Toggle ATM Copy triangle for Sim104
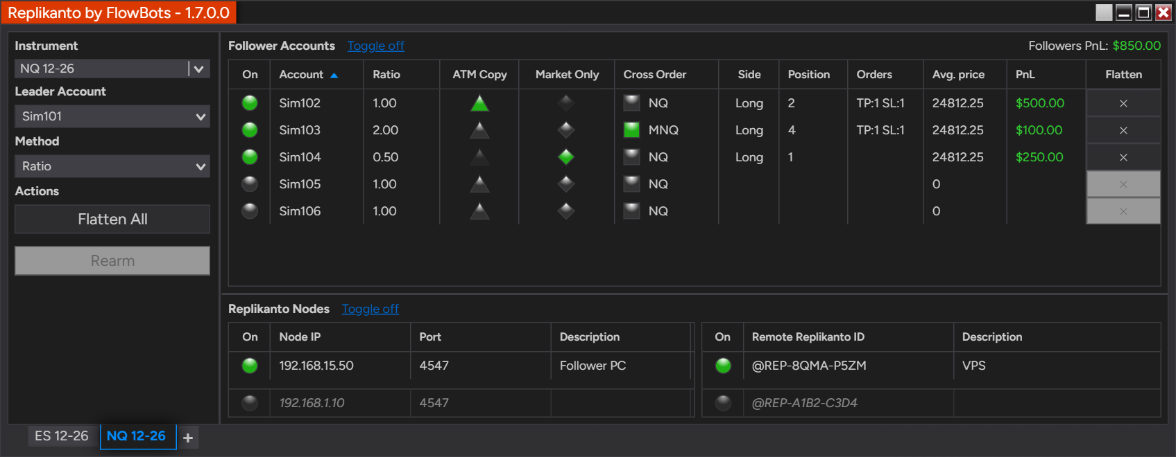The image size is (1176, 457). [x=479, y=157]
